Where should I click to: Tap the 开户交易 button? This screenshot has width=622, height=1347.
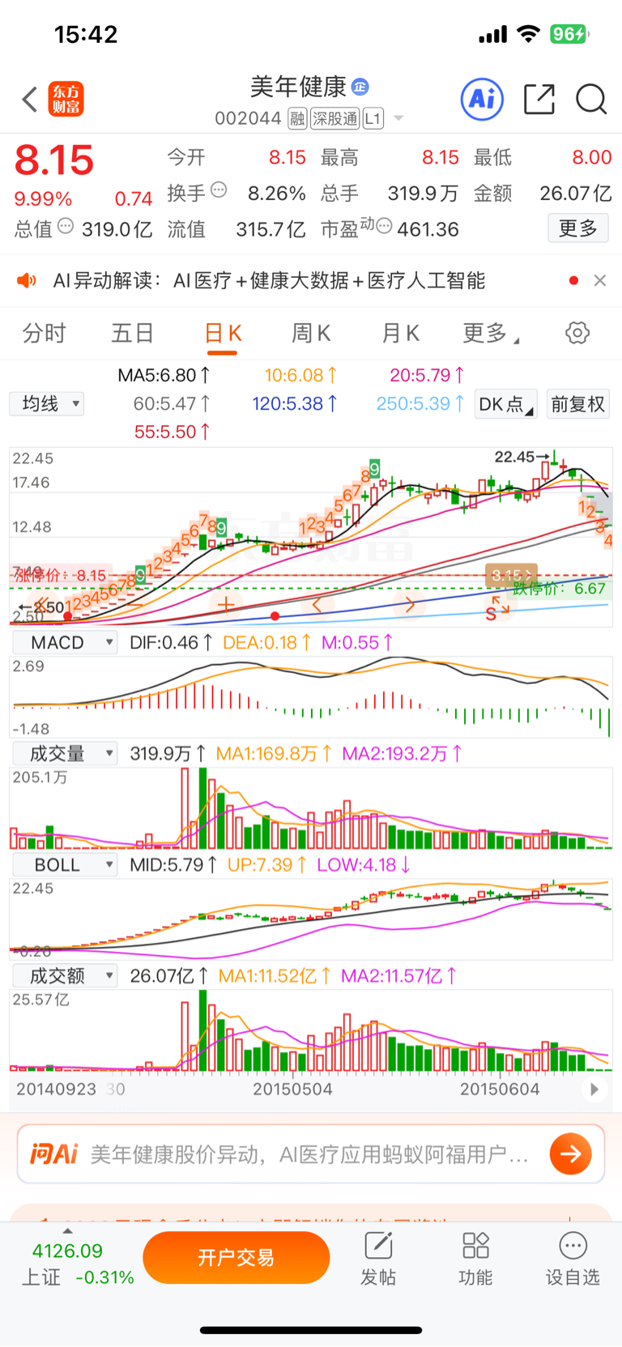[x=236, y=1258]
